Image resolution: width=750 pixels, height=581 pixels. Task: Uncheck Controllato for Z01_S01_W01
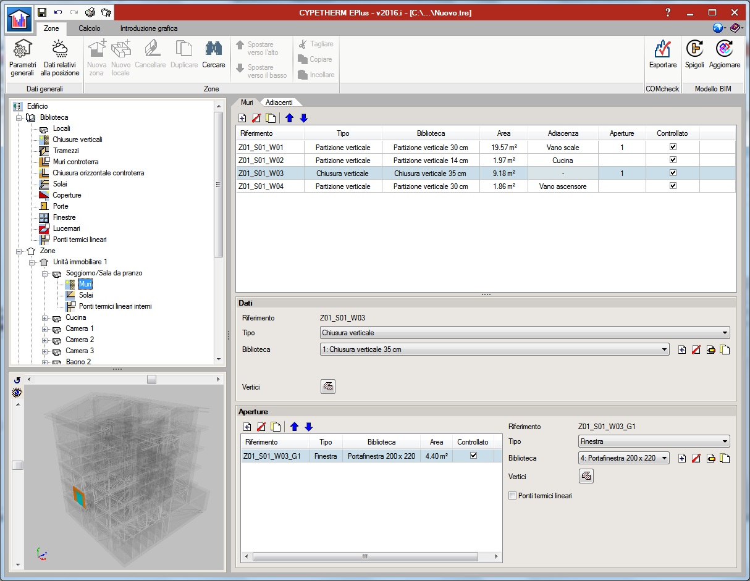tap(673, 148)
